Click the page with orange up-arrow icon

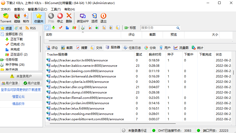pyautogui.click(x=90, y=28)
